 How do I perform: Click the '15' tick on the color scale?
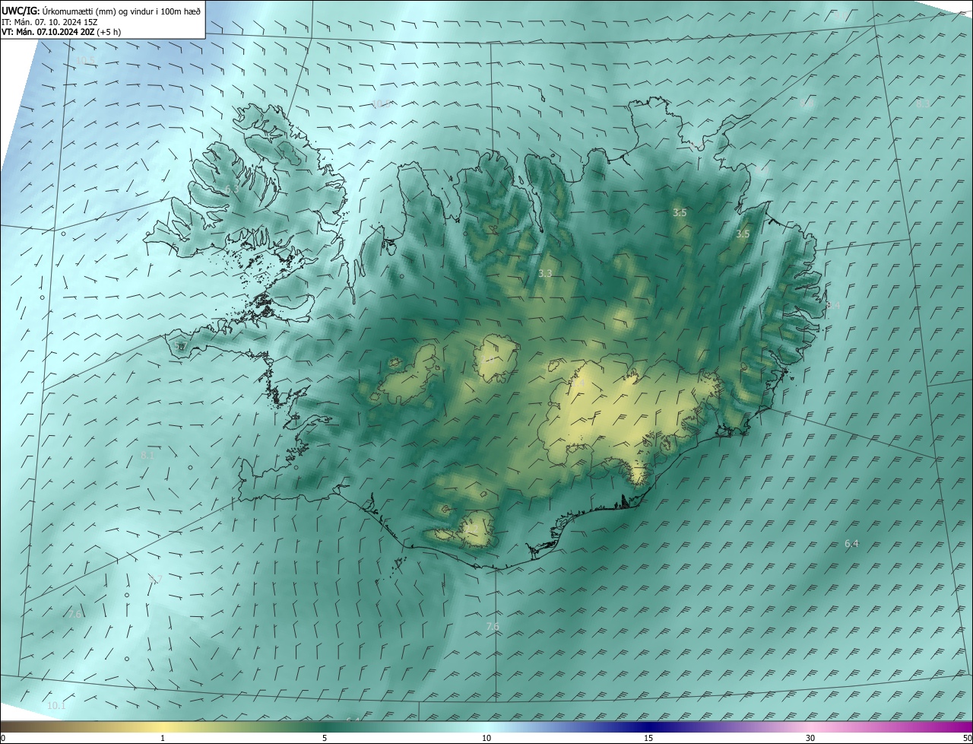click(x=648, y=738)
